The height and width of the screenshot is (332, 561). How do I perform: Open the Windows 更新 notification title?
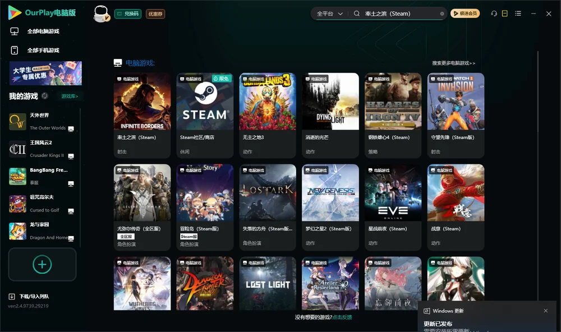point(448,311)
